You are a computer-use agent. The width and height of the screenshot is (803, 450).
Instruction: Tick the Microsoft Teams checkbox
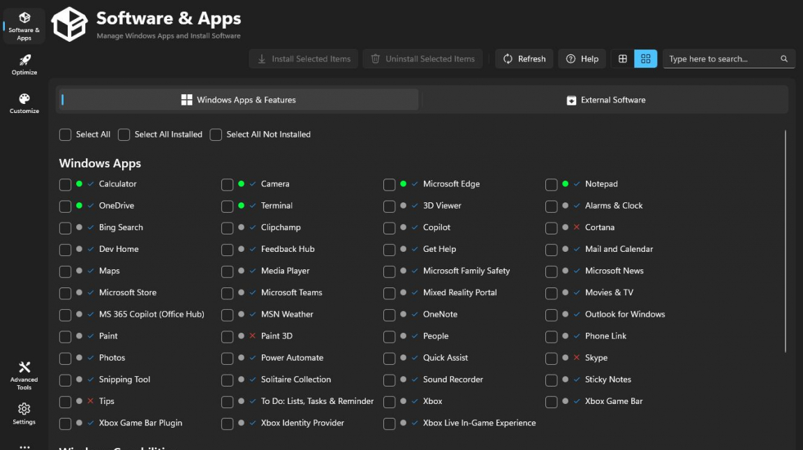coord(227,293)
